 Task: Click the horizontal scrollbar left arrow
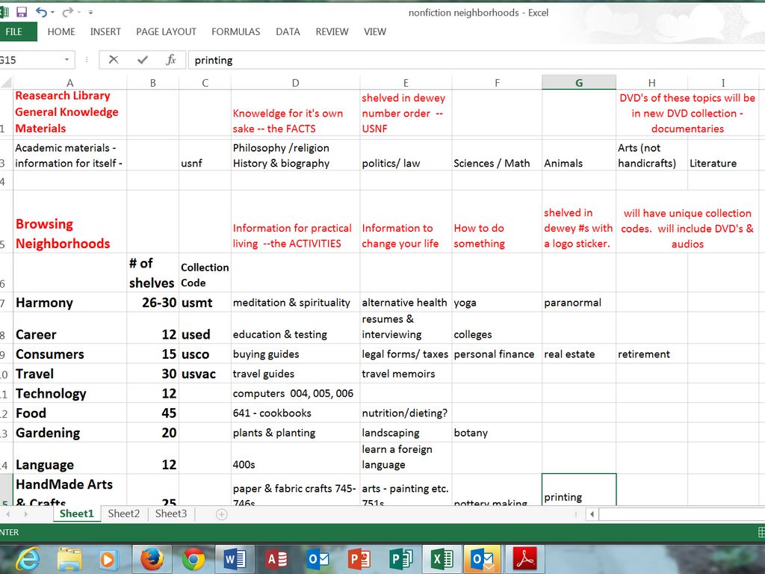point(592,514)
